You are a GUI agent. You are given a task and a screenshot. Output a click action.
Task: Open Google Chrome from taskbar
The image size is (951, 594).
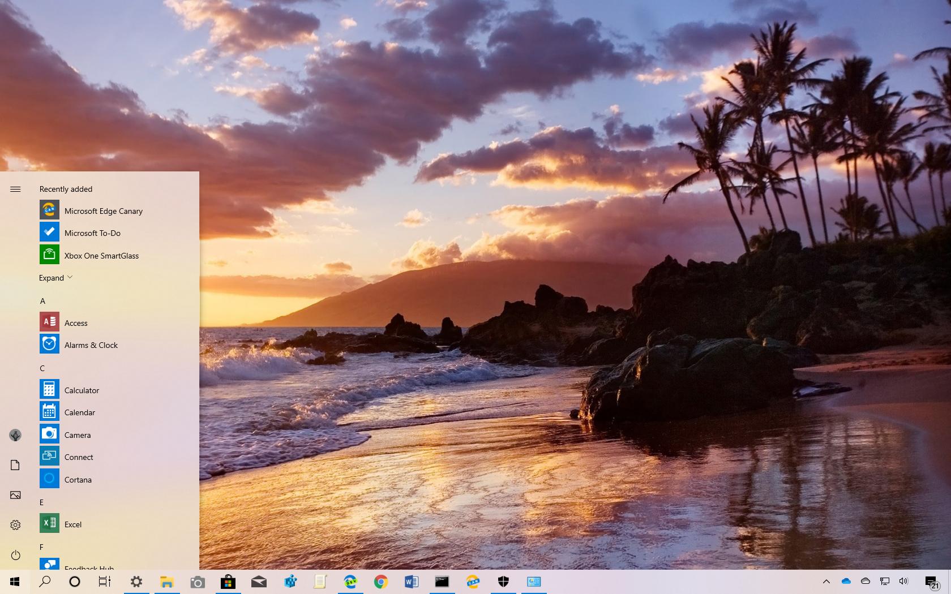coord(381,582)
